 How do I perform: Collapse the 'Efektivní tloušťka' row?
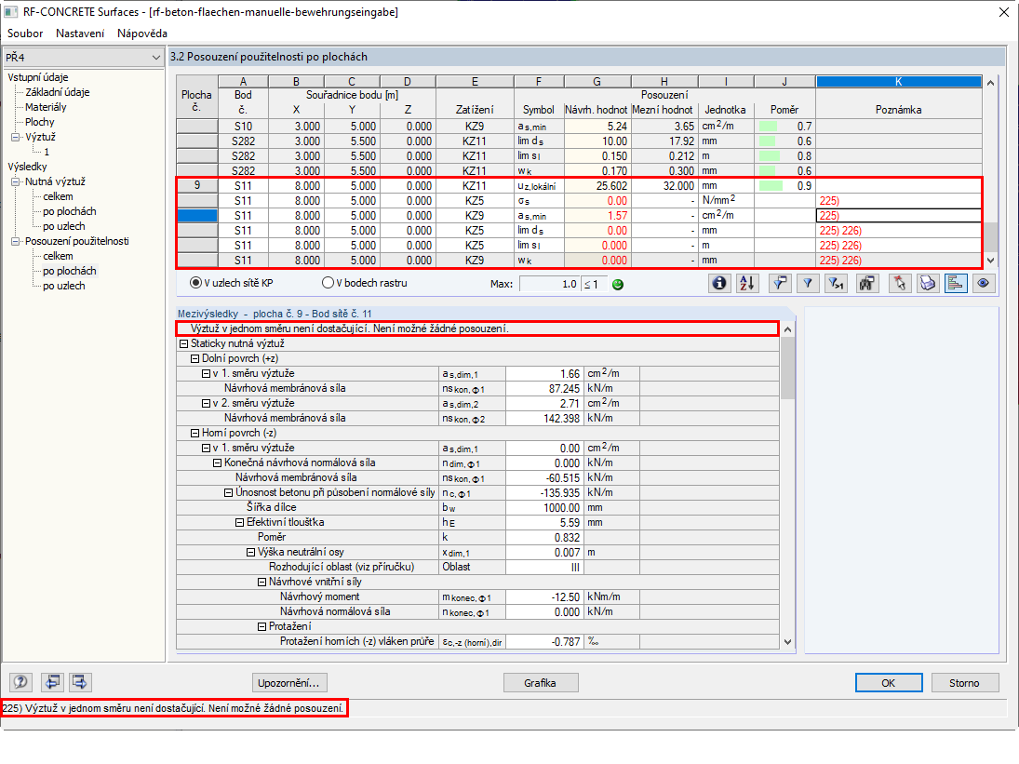tap(240, 522)
